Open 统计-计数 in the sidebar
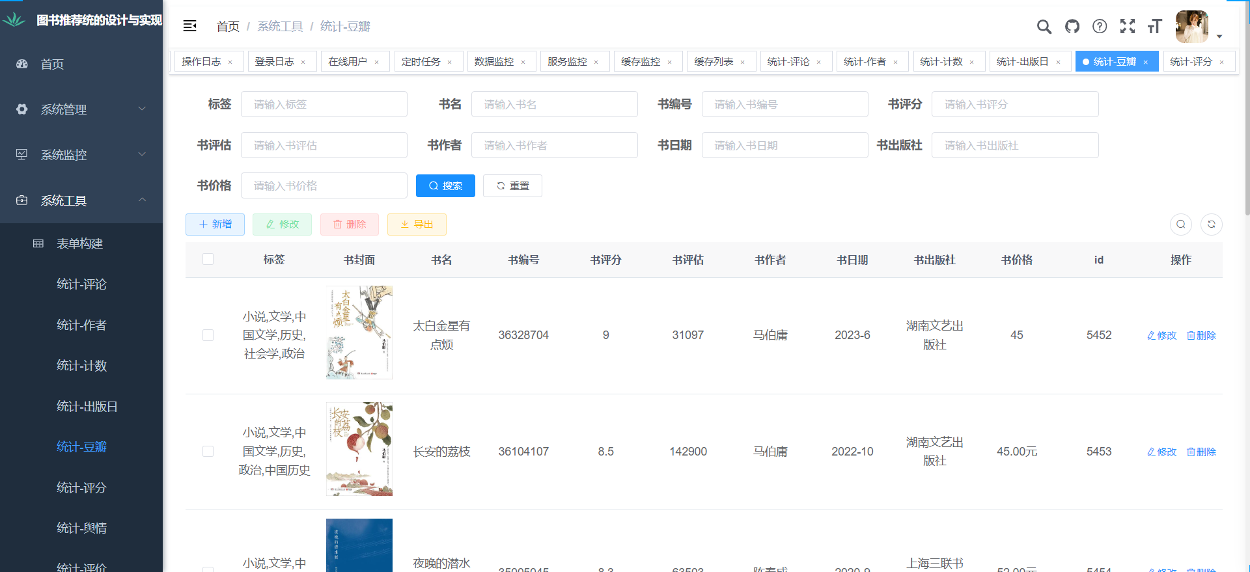 click(x=81, y=366)
